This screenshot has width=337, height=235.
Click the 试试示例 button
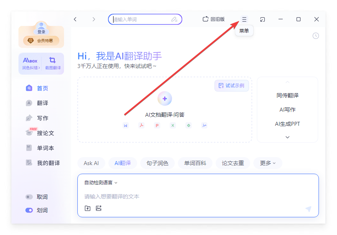[231, 86]
